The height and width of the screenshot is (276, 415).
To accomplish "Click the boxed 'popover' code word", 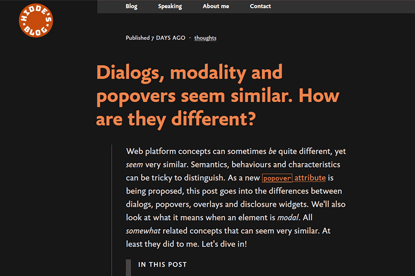I will [277, 178].
